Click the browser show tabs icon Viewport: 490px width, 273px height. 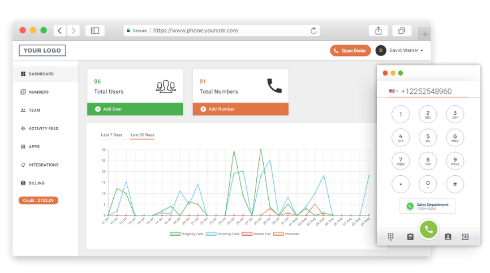[x=402, y=31]
